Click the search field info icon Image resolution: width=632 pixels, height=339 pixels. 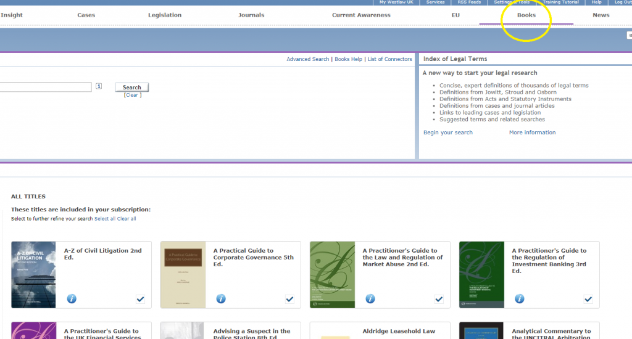pyautogui.click(x=99, y=87)
